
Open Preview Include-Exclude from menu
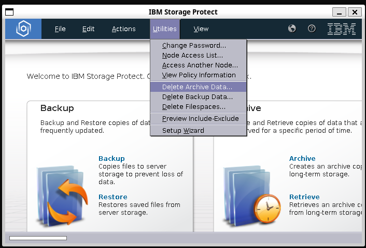(x=199, y=119)
